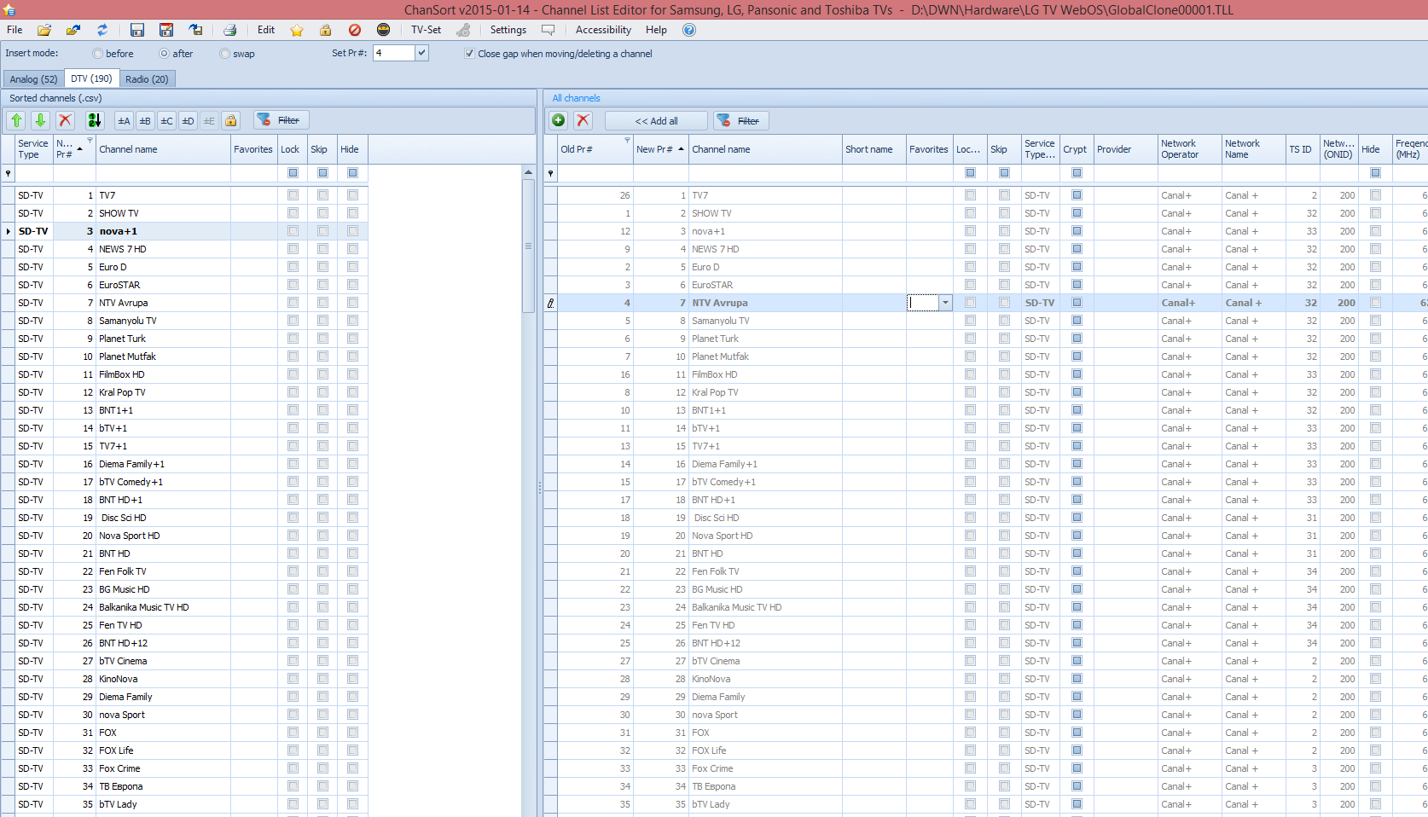Move channel down with green arrow
Image resolution: width=1428 pixels, height=817 pixels.
click(40, 120)
